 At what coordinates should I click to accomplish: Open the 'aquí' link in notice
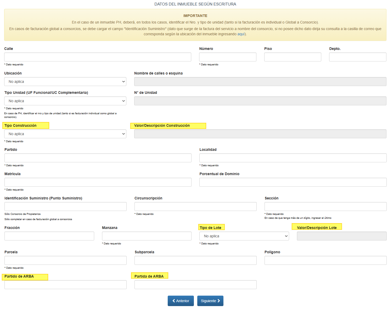coord(241,34)
